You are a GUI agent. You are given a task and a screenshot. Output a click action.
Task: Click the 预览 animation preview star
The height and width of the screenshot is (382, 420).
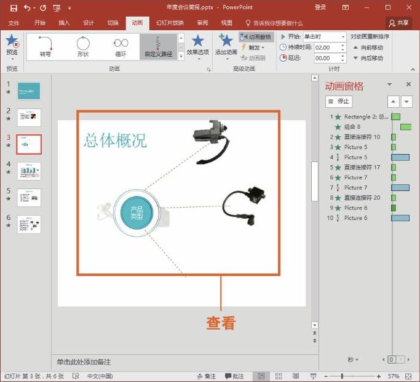point(12,40)
